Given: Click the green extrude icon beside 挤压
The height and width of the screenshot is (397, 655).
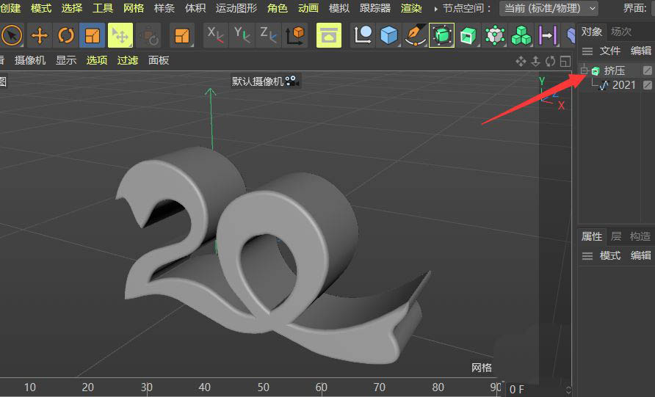Looking at the screenshot, I should (596, 71).
